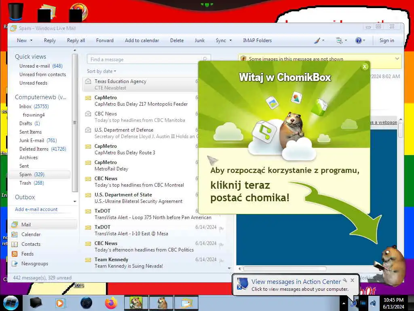The height and width of the screenshot is (311, 414).
Task: Select CBC Manitoba headlines message
Action: pos(140,117)
